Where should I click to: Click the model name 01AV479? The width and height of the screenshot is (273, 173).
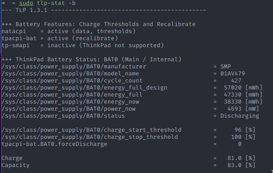233,74
